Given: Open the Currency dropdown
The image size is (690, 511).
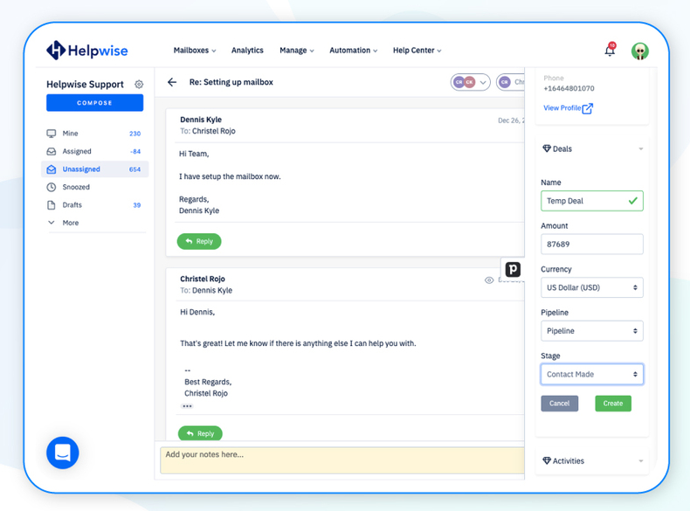Looking at the screenshot, I should tap(592, 287).
